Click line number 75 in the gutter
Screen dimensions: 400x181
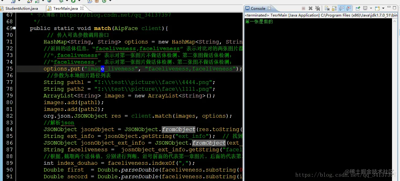click(x=10, y=69)
